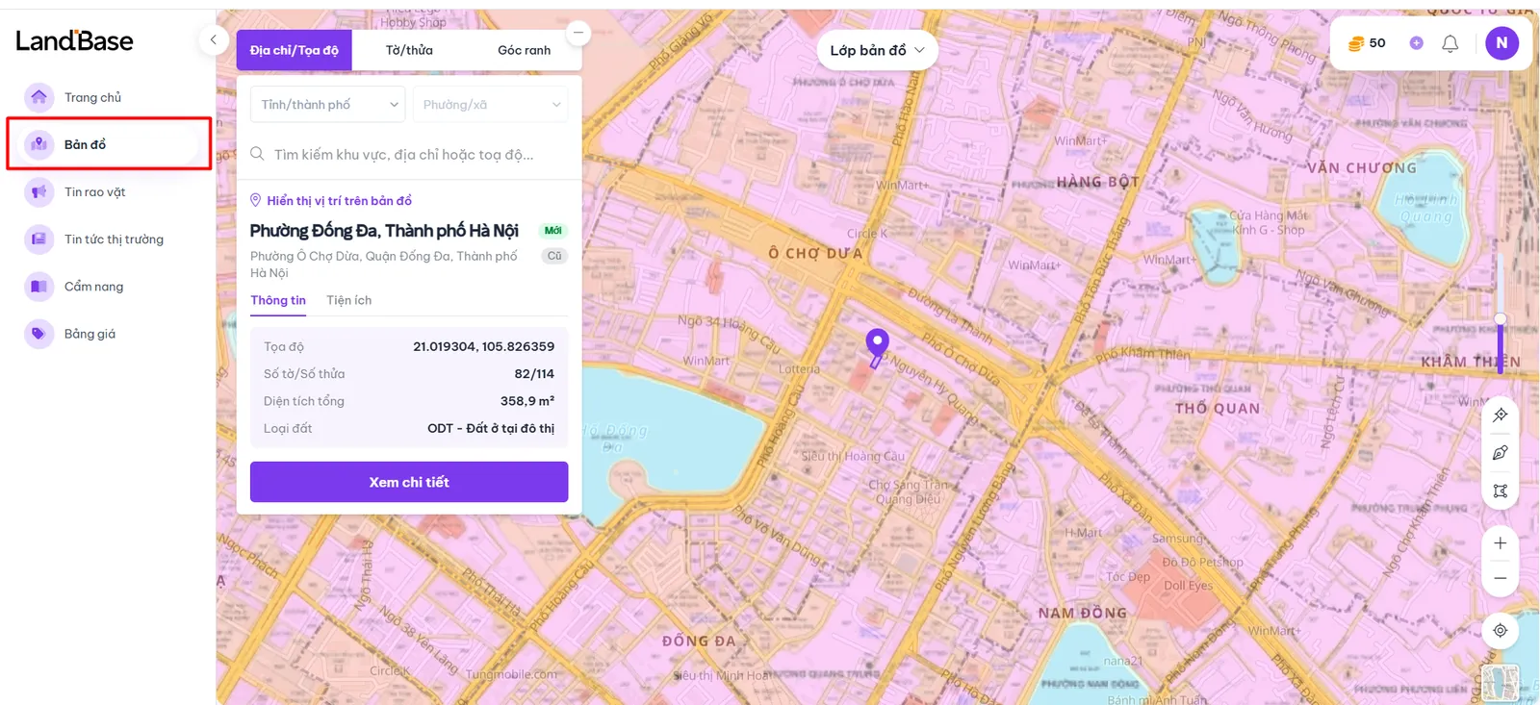Viewport: 1540px width, 705px height.
Task: Select the Bản đồ map sidebar item
Action: click(x=109, y=144)
